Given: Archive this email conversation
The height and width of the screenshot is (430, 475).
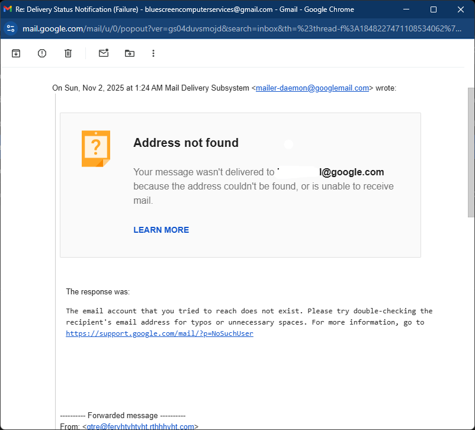Looking at the screenshot, I should coord(16,53).
